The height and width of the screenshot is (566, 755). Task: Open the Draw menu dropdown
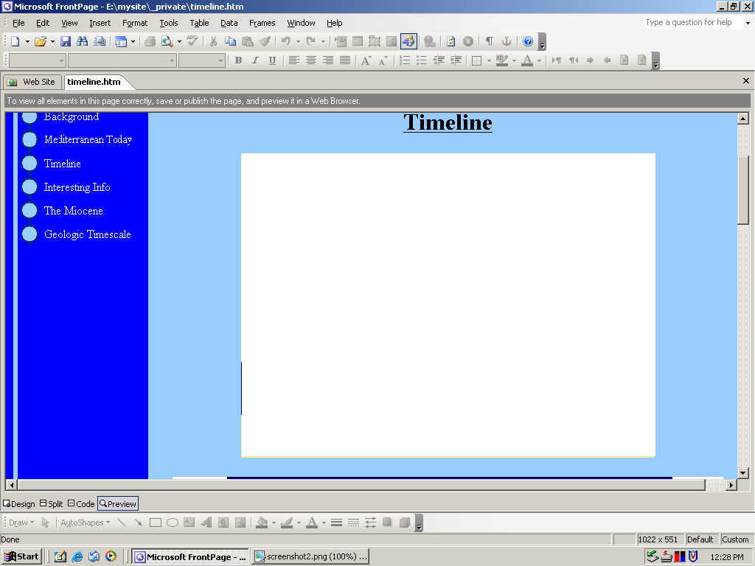click(21, 523)
